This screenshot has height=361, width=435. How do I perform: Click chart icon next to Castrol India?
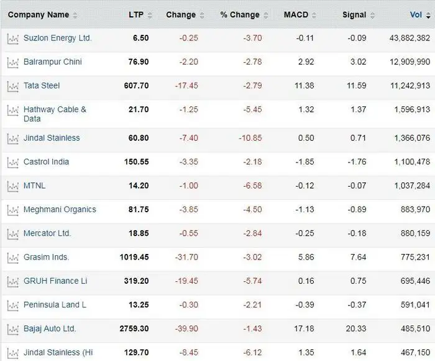coord(12,162)
